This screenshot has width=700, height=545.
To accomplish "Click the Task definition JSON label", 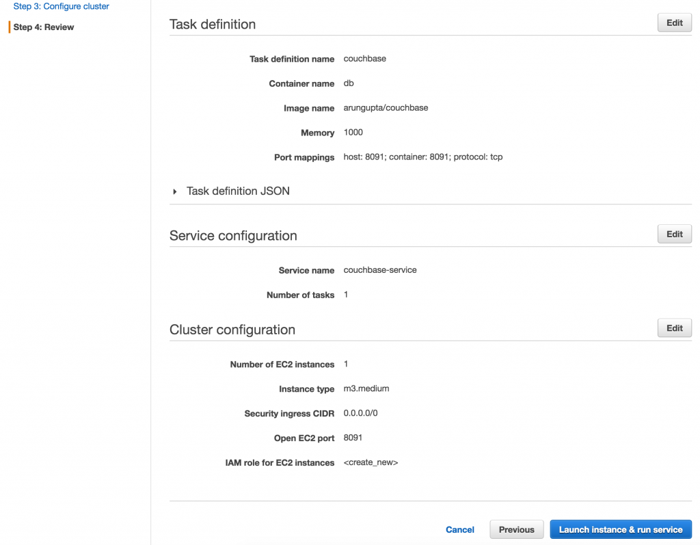I will [238, 191].
